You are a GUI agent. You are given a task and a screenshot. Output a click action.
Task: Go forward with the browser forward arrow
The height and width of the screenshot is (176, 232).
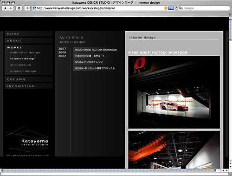11,8
